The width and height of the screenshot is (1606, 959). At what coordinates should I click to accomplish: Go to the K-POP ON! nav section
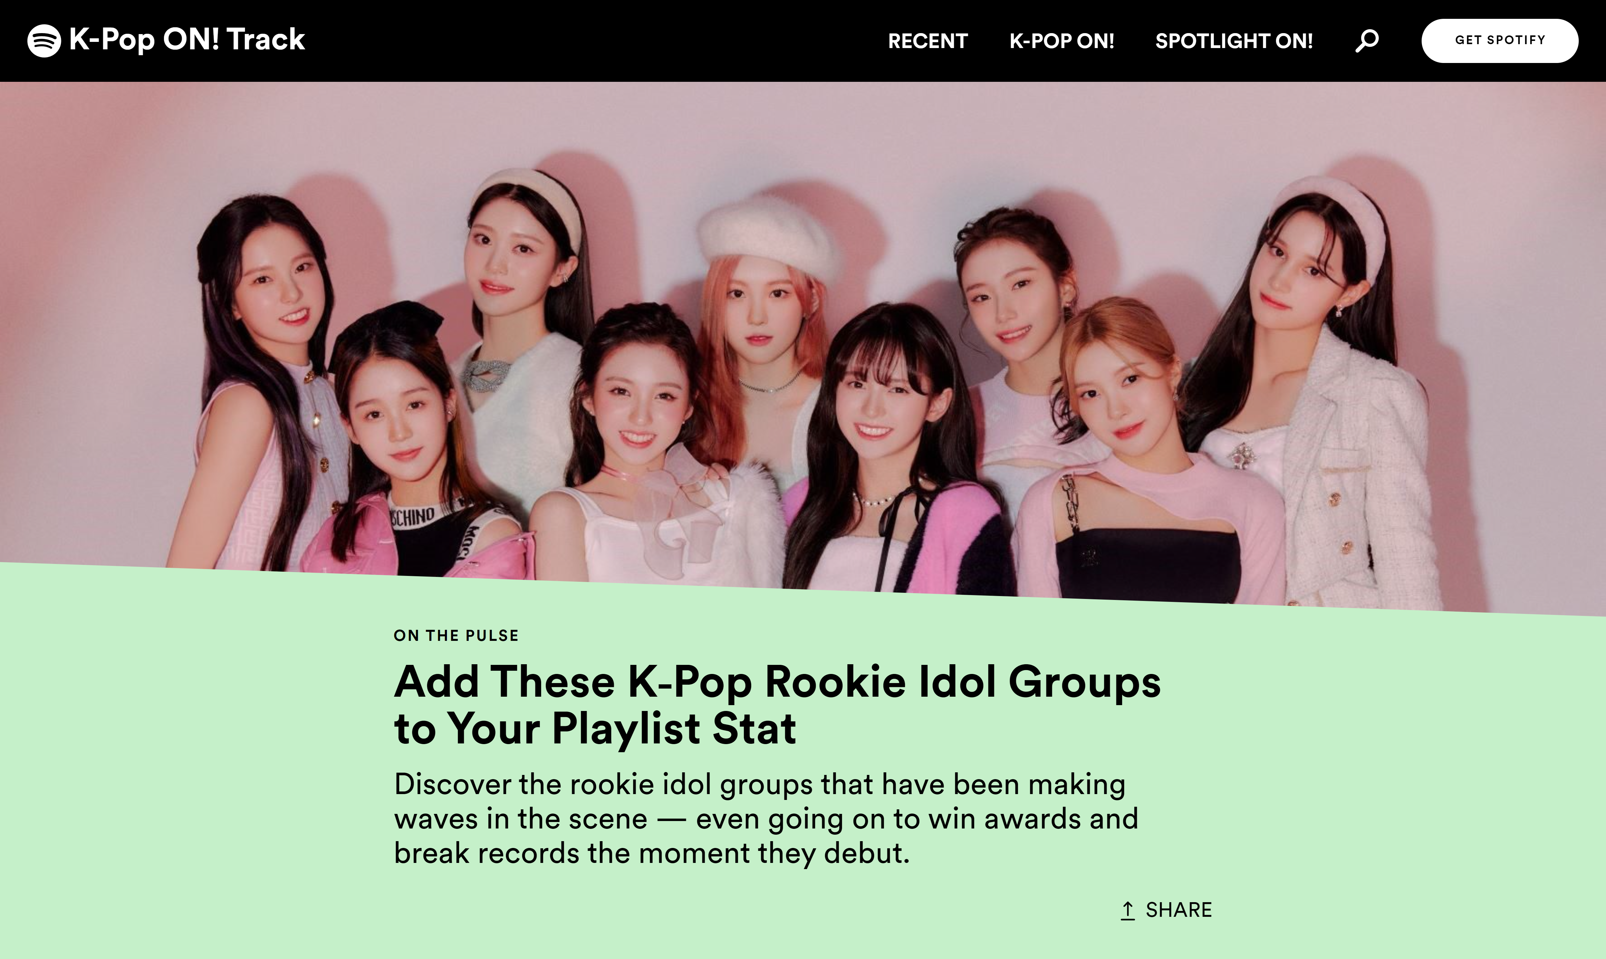(1061, 41)
